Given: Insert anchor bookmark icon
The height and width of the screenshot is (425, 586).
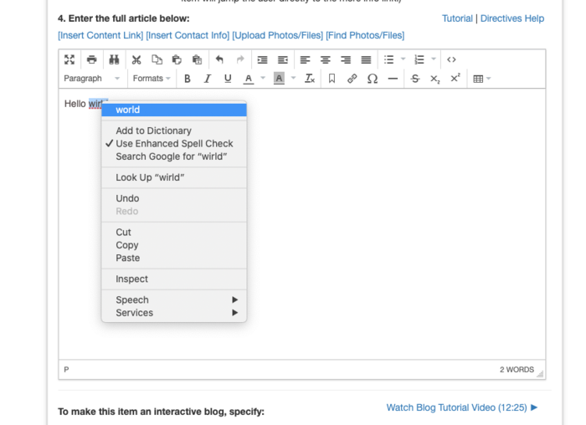Looking at the screenshot, I should (332, 79).
